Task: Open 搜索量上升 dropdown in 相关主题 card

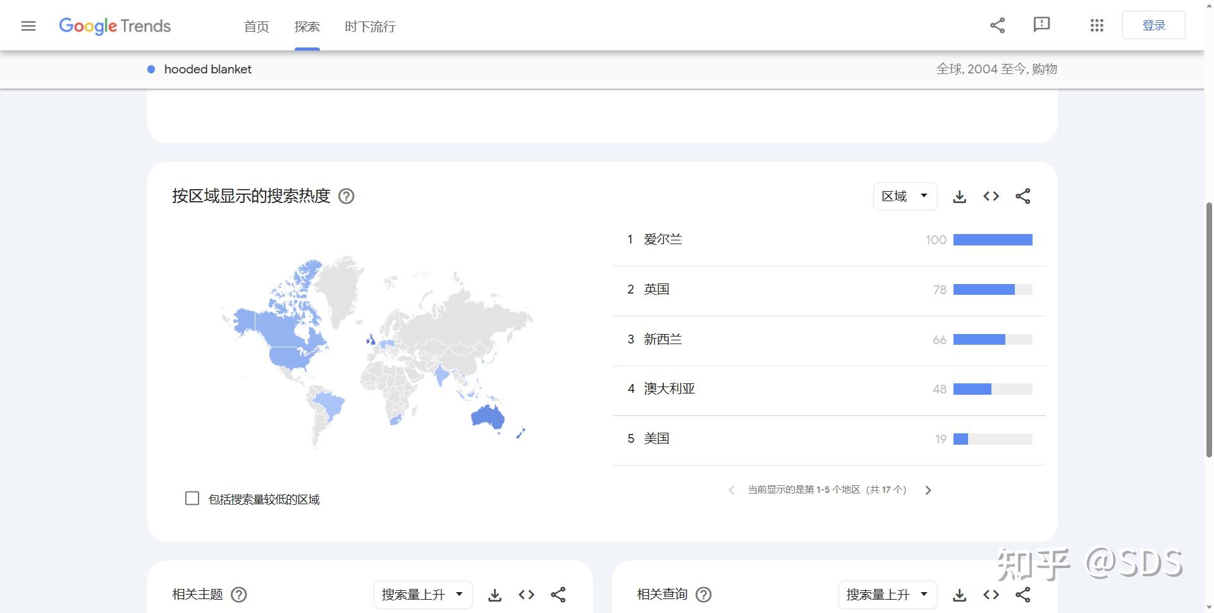Action: pos(422,595)
